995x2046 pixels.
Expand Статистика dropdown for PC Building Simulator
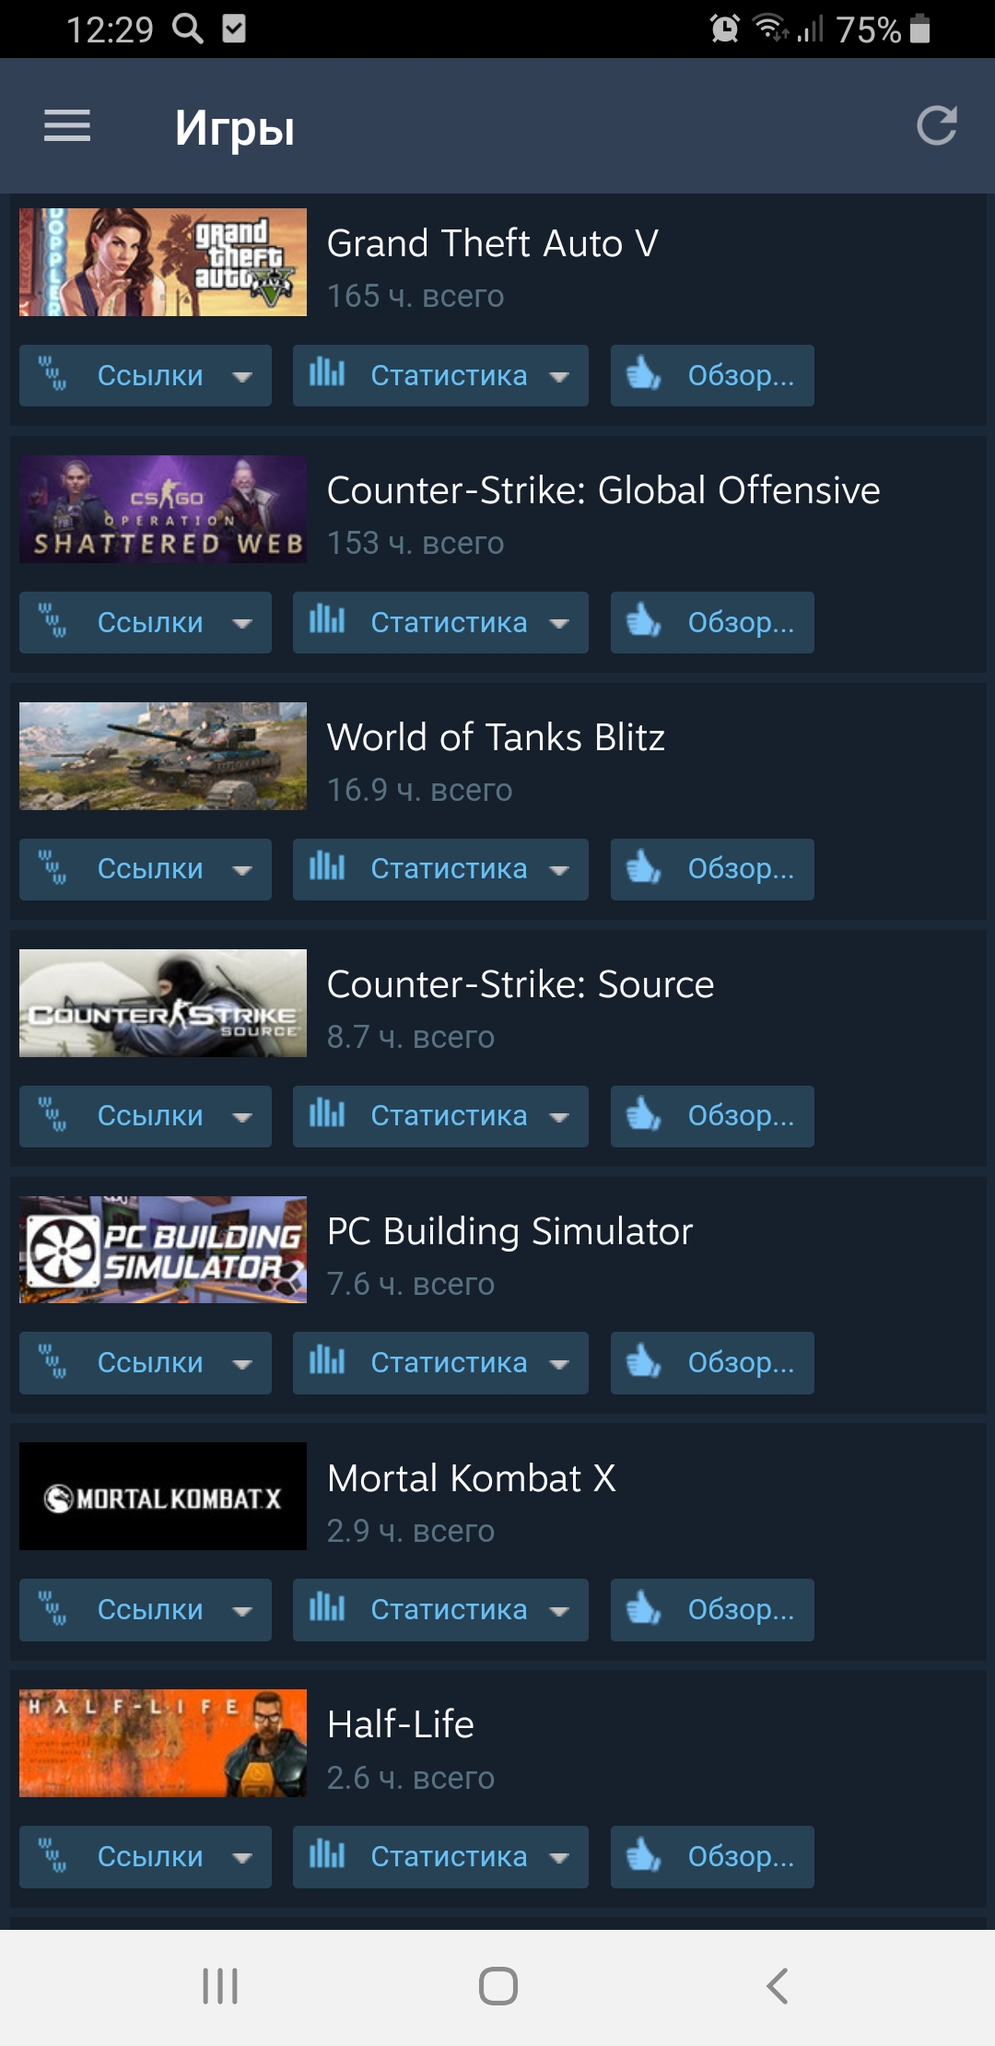tap(440, 1363)
